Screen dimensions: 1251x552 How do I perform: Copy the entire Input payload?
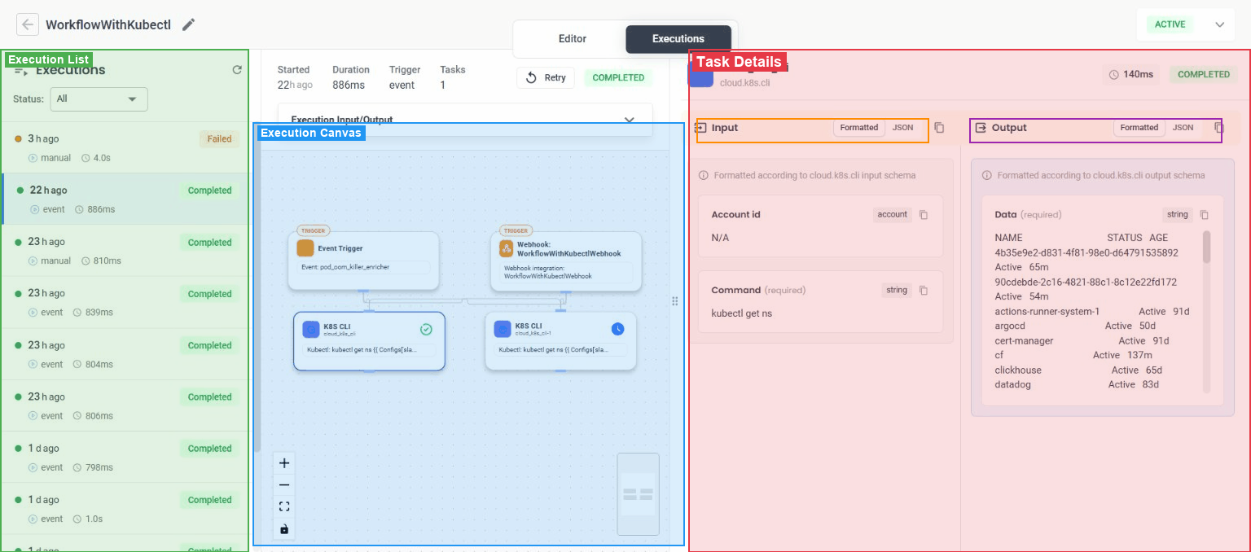939,128
